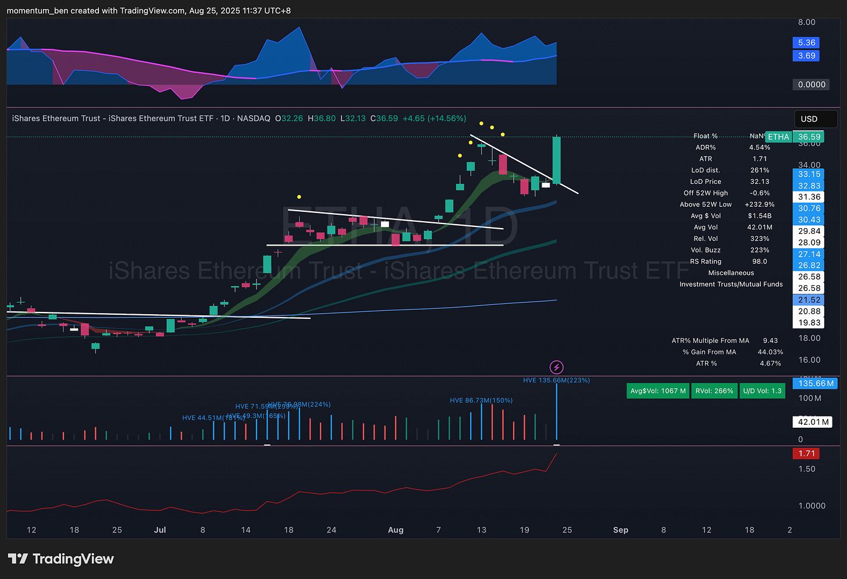Click the 13 date label on time axis

(482, 530)
